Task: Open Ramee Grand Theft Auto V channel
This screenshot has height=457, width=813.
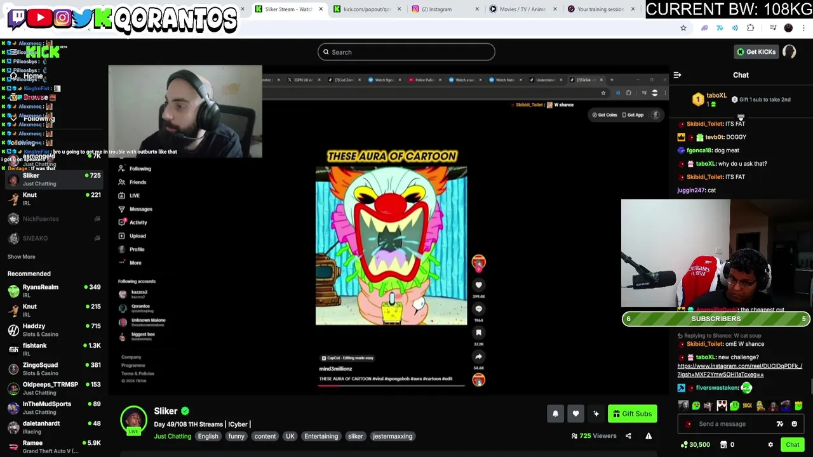Action: coord(54,447)
